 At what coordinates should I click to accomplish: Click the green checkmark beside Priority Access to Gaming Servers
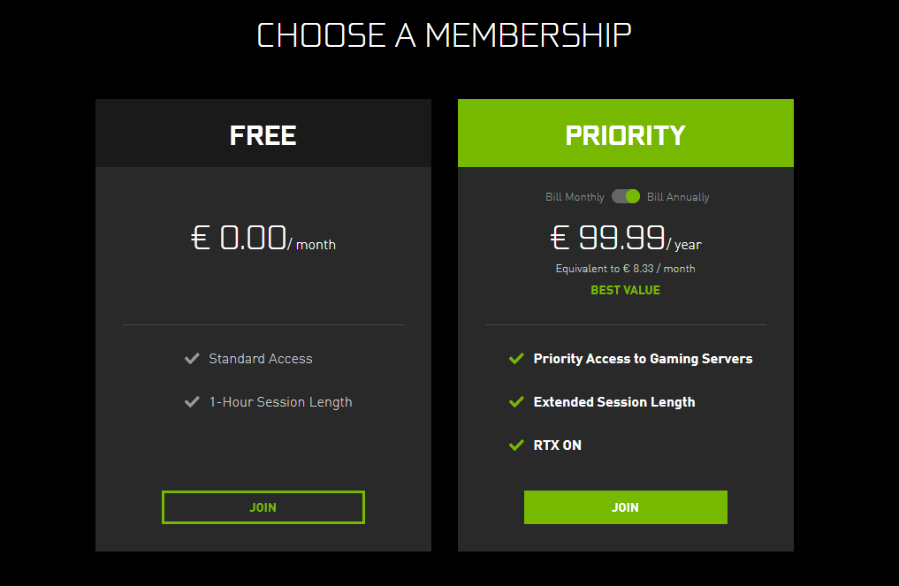(x=516, y=359)
